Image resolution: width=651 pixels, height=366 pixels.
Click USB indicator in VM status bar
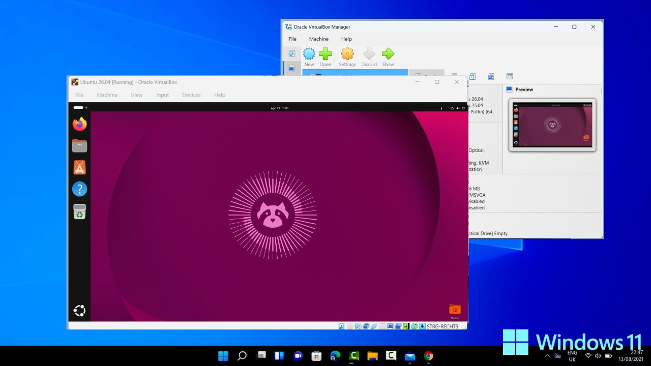click(374, 326)
